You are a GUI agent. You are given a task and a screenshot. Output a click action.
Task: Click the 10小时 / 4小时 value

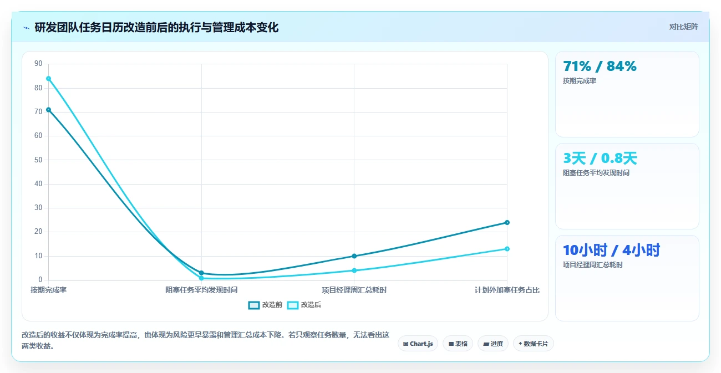click(x=611, y=251)
